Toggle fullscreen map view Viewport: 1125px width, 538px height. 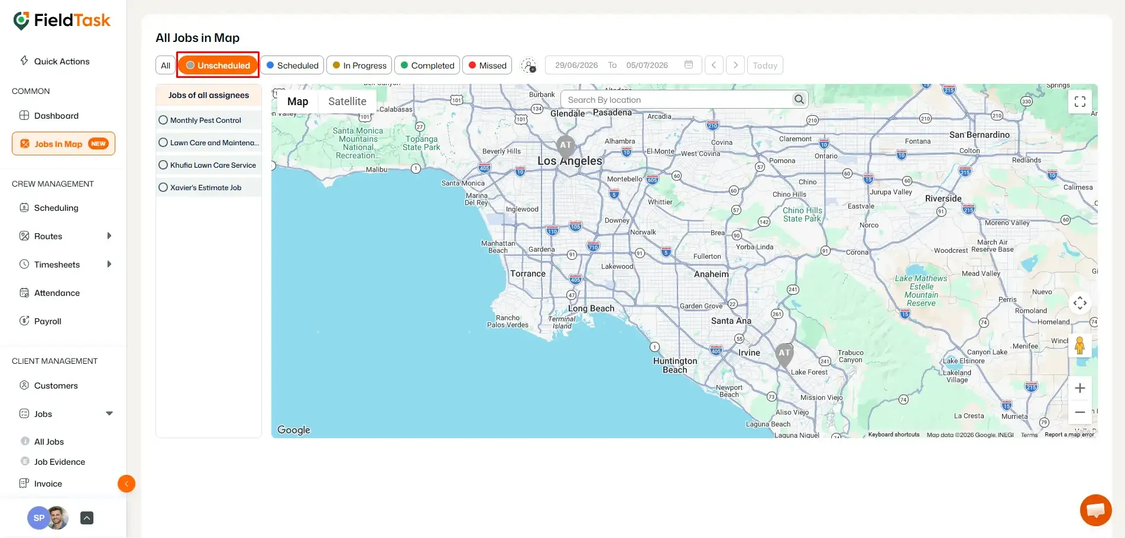point(1080,102)
